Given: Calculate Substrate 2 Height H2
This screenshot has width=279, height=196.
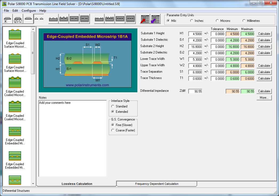Looking at the screenshot, I should coord(264,47).
